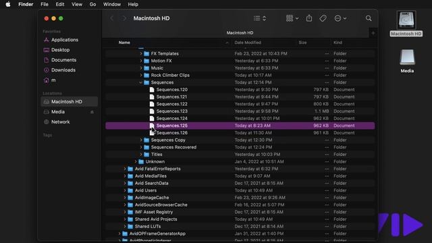The width and height of the screenshot is (432, 243).
Task: Open Network in the sidebar
Action: (x=60, y=122)
